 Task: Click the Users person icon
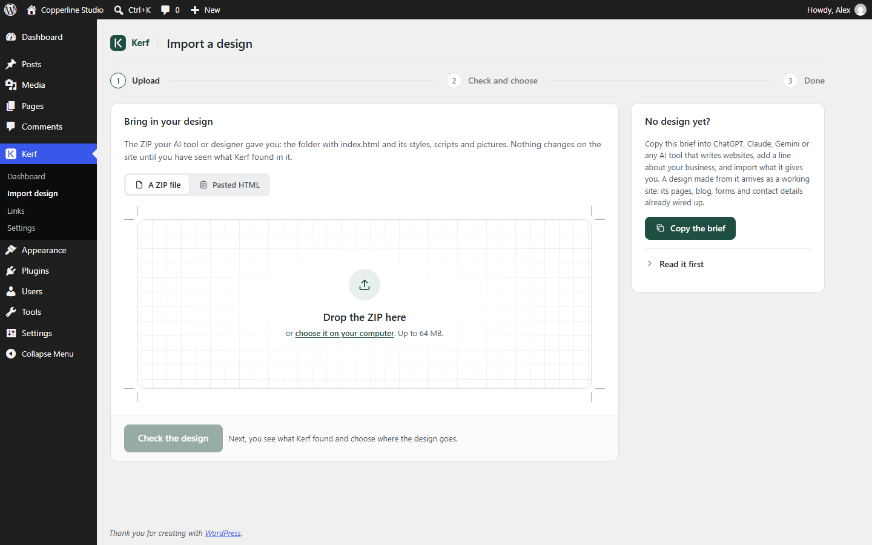(11, 291)
